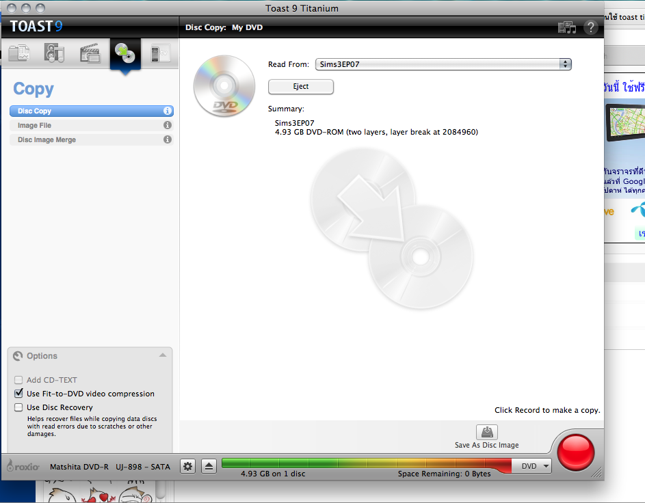This screenshot has height=503, width=645.
Task: Click the 4.93 GB DVD-ROM summary line
Action: pyautogui.click(x=376, y=132)
